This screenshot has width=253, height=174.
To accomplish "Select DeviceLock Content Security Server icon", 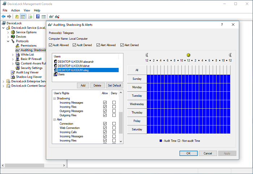I will pos(8,86).
